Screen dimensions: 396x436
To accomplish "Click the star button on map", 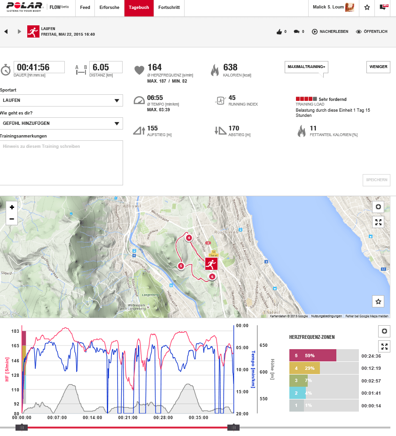I will click(x=379, y=301).
